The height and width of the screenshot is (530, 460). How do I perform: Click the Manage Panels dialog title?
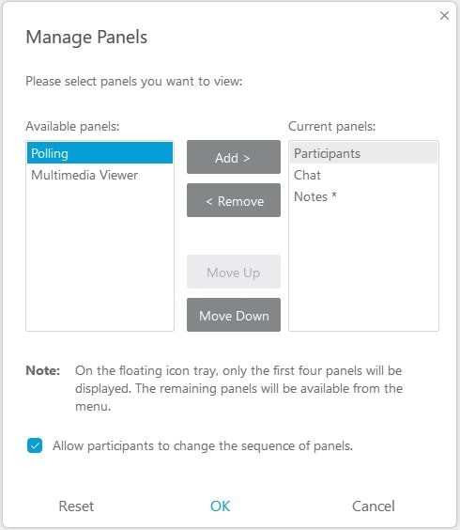pyautogui.click(x=86, y=37)
